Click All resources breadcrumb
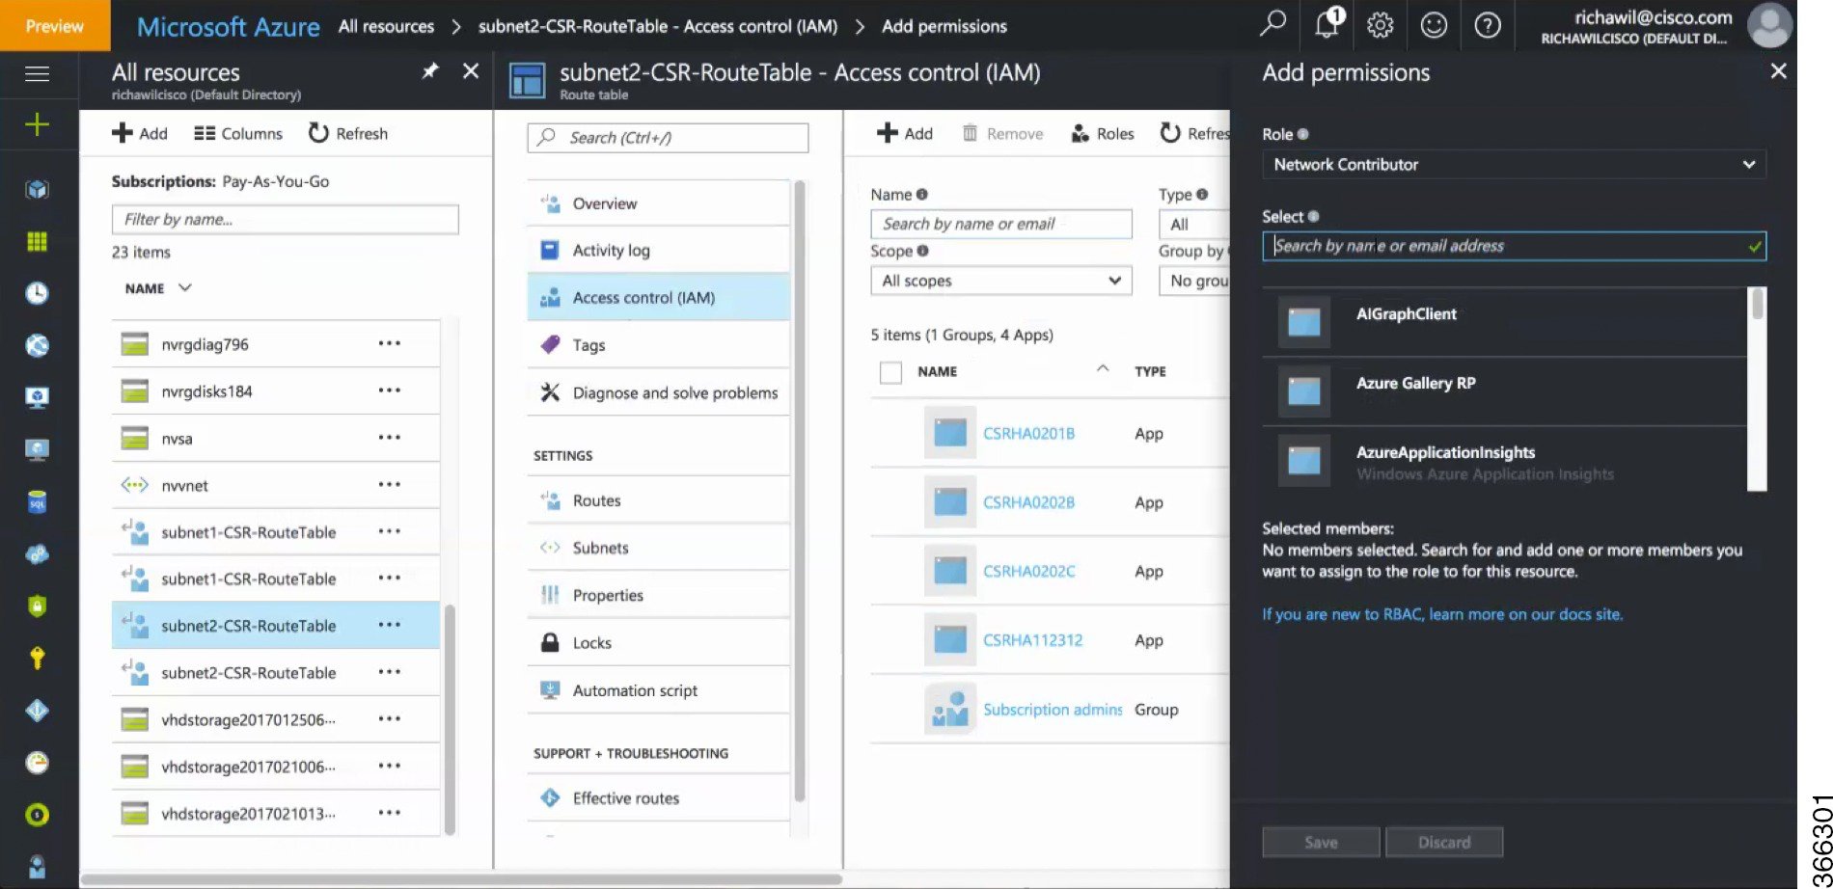The height and width of the screenshot is (889, 1833). pyautogui.click(x=386, y=26)
